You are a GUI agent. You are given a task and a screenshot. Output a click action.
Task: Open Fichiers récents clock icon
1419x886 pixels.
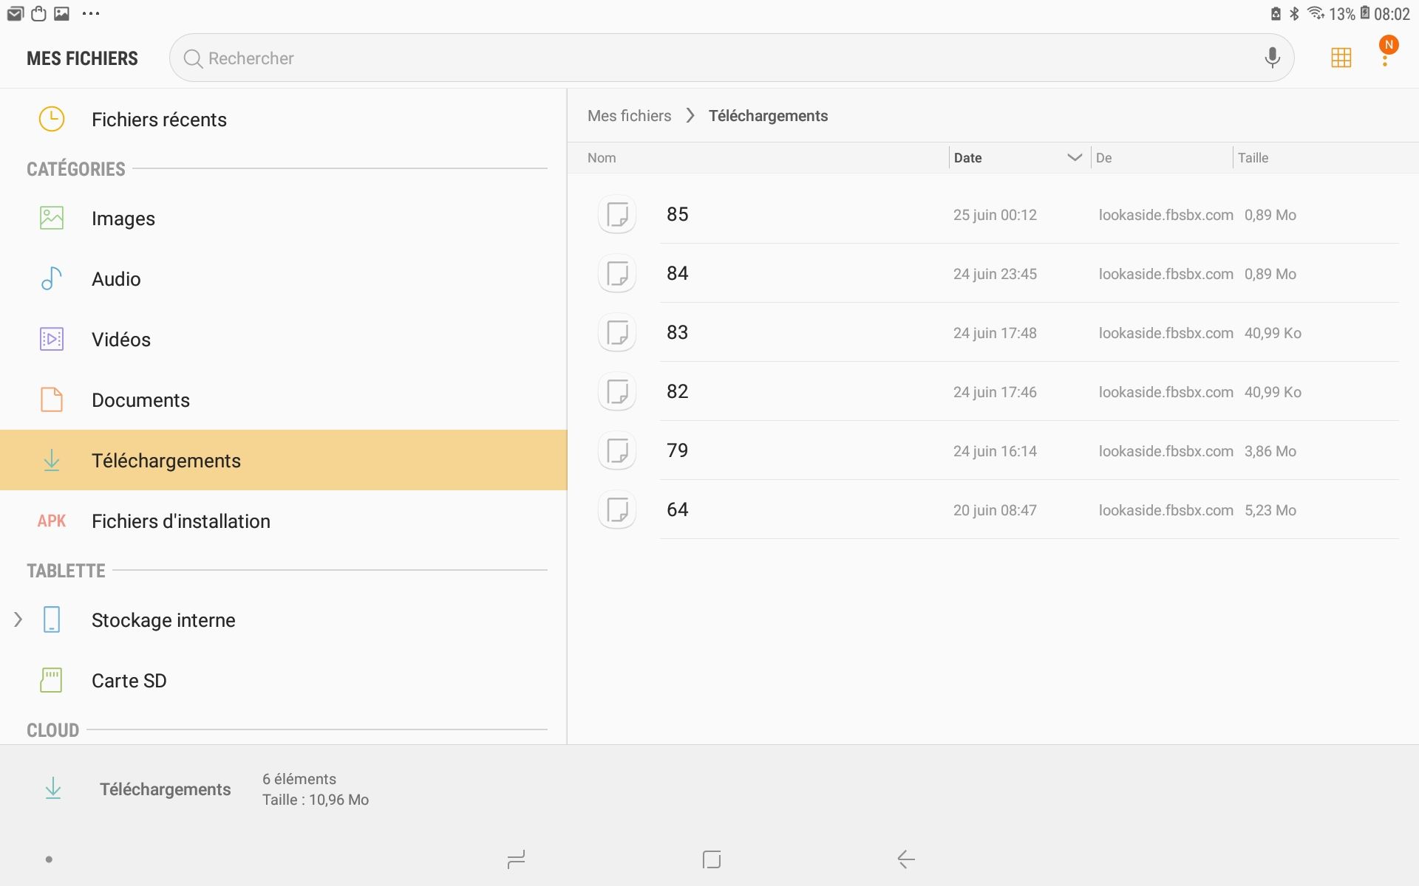52,119
